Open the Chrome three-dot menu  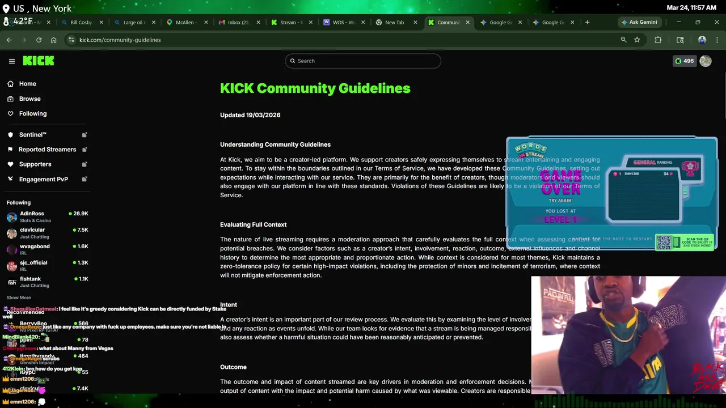click(717, 40)
